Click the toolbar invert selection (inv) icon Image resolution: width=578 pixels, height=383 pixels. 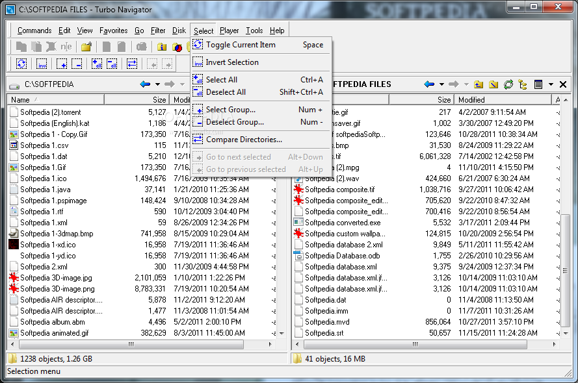tap(42, 64)
